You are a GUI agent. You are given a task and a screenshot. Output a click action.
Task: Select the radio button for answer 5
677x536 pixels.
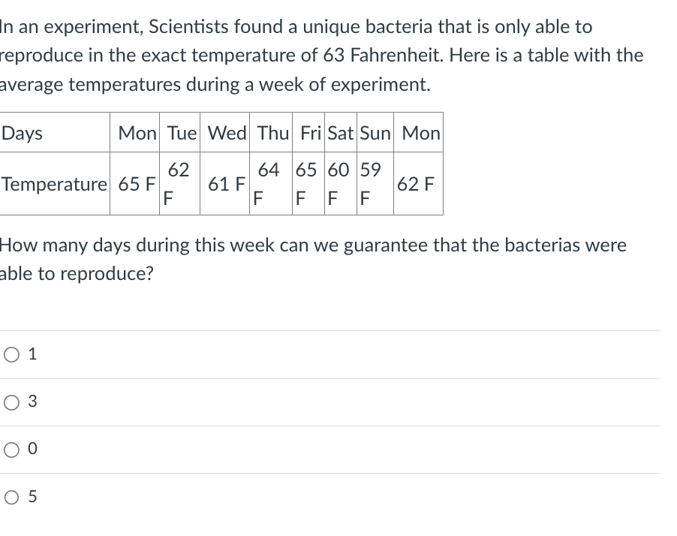[x=10, y=496]
